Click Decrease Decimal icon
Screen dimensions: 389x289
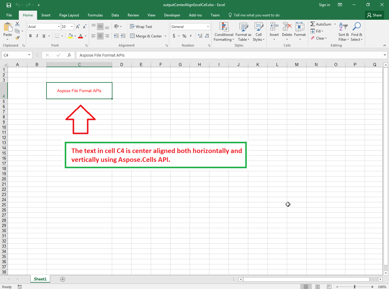tap(207, 36)
